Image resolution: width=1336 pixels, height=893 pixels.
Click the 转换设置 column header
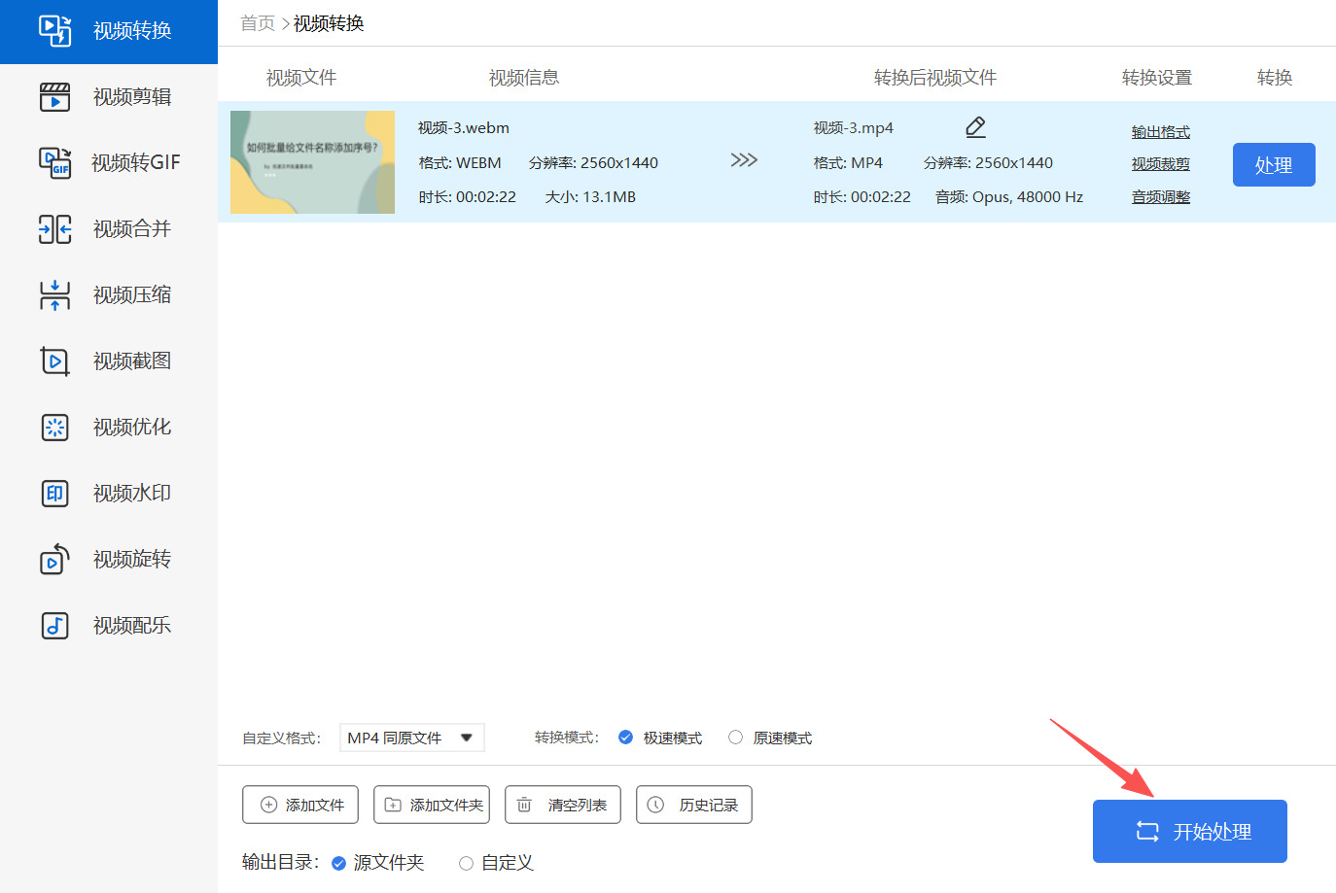coord(1157,78)
